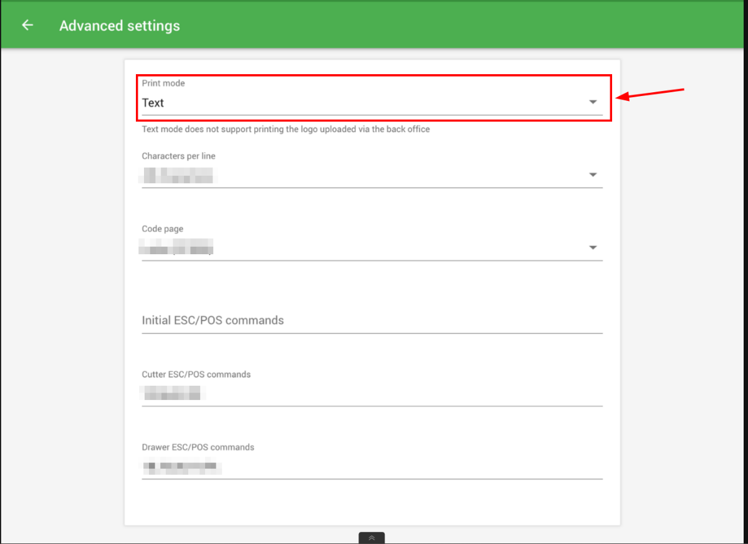Open the Characters per line dropdown arrow

(593, 175)
